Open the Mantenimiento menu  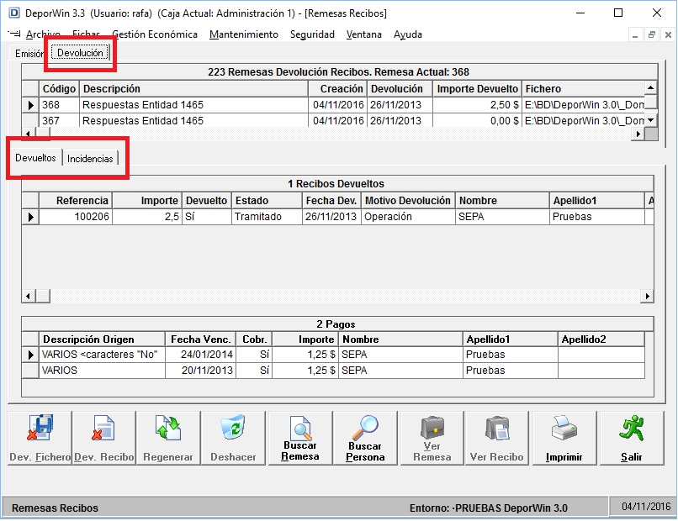(243, 34)
